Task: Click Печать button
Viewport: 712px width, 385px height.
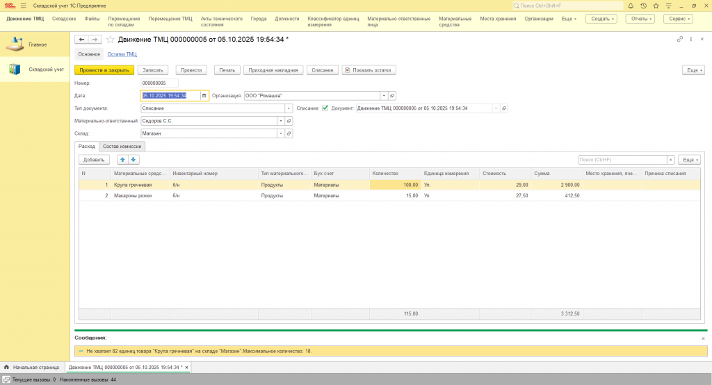Action: [x=227, y=70]
